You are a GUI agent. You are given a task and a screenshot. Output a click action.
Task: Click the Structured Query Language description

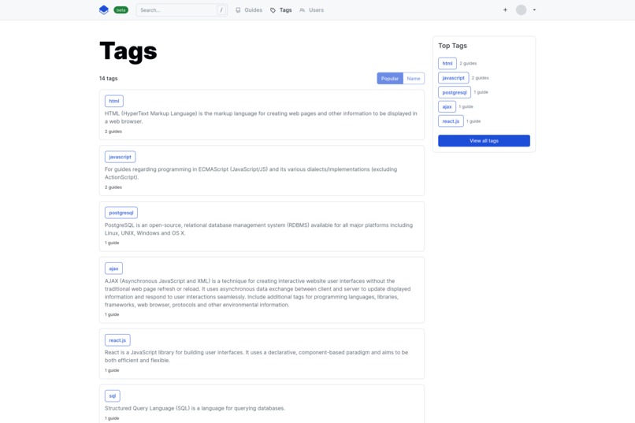[195, 409]
